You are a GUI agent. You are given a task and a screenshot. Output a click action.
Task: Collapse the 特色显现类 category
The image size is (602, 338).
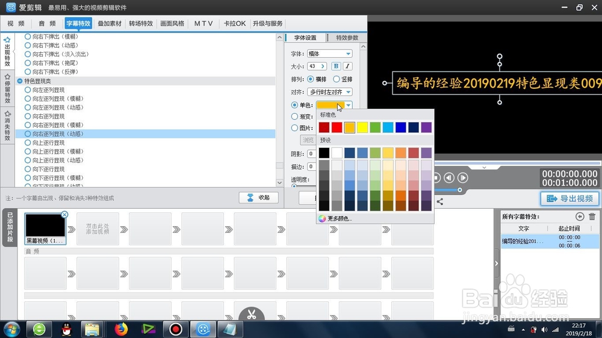pyautogui.click(x=20, y=81)
